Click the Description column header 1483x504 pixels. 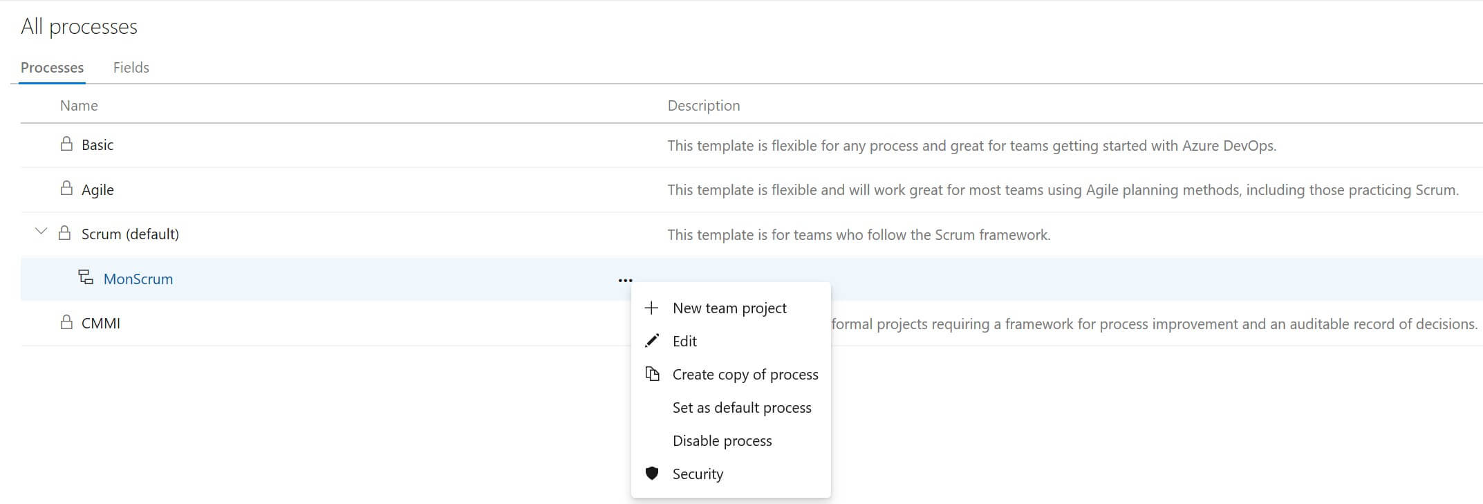click(x=704, y=106)
